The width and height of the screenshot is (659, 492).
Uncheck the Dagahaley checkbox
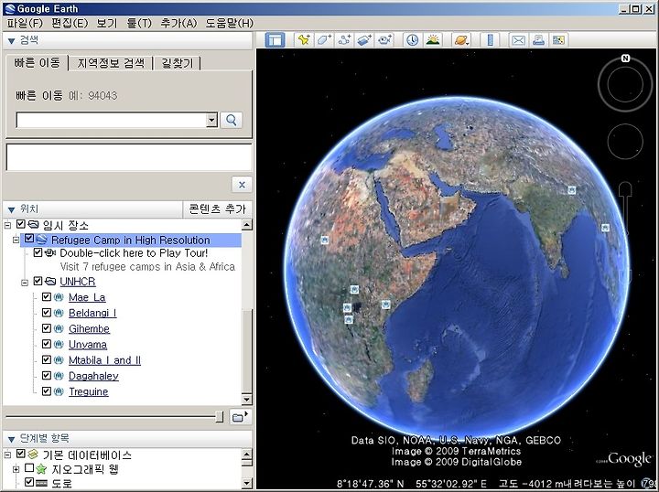[x=47, y=375]
